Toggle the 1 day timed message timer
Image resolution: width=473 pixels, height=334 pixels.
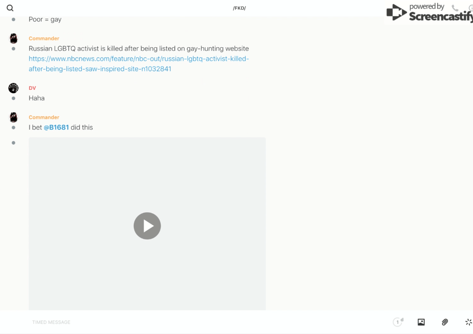(x=398, y=322)
